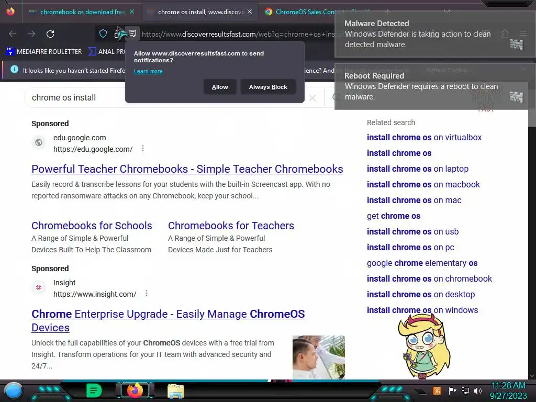Click the browser forward arrow

[31, 34]
